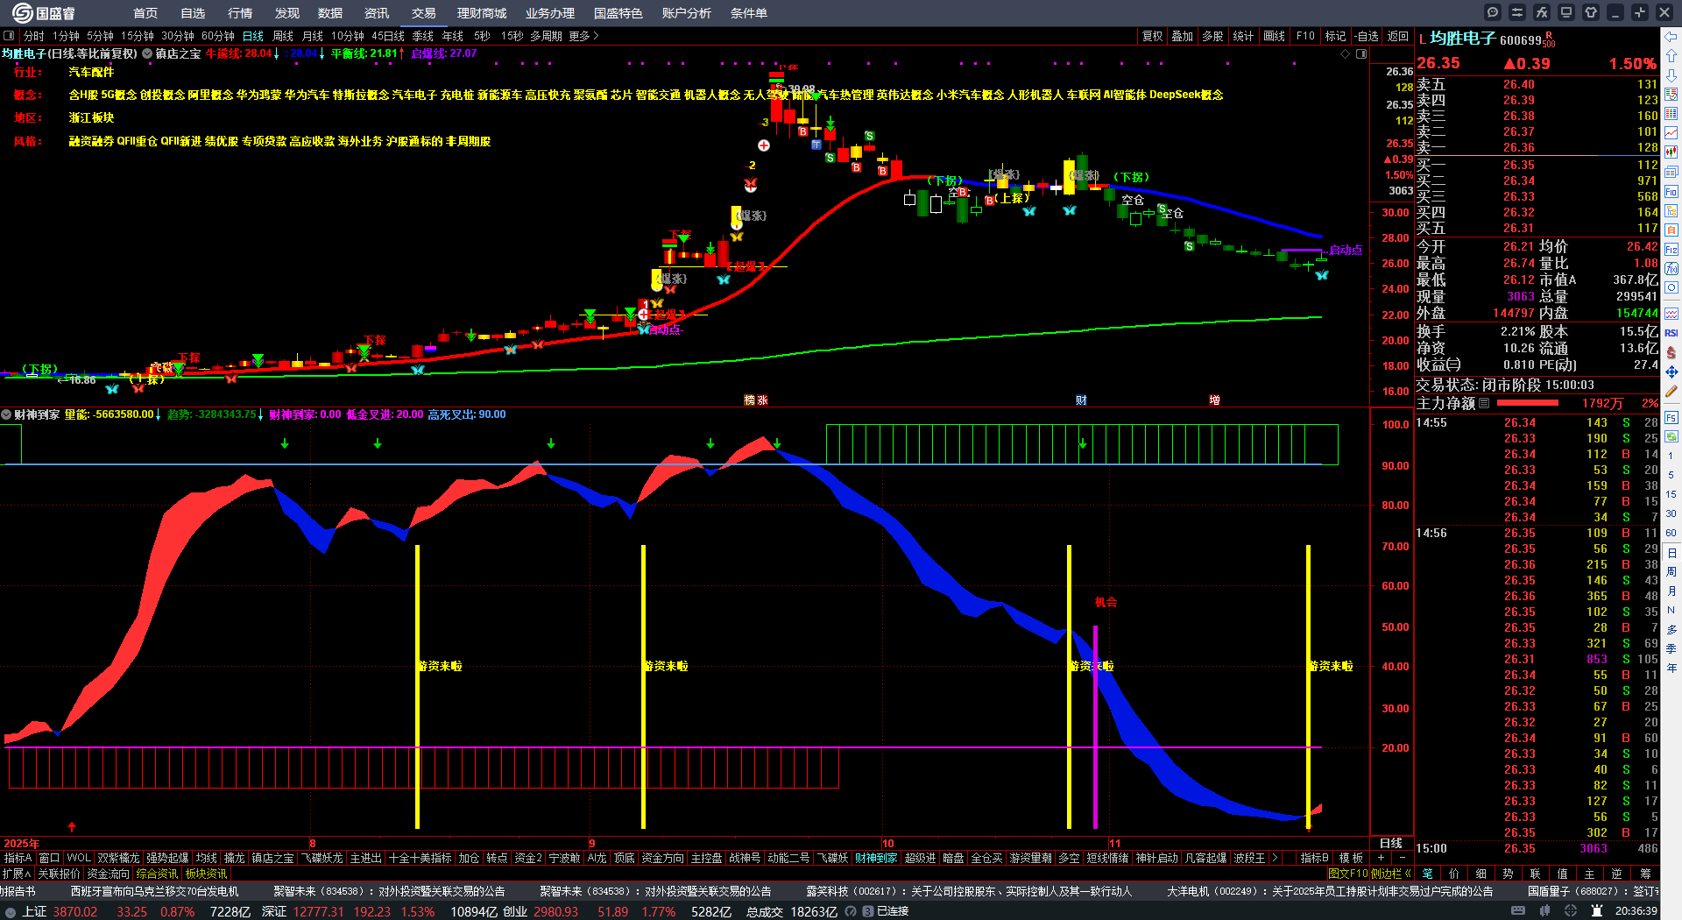Click the down arrow in right sidebar
Image resolution: width=1682 pixels, height=920 pixels.
[1671, 74]
